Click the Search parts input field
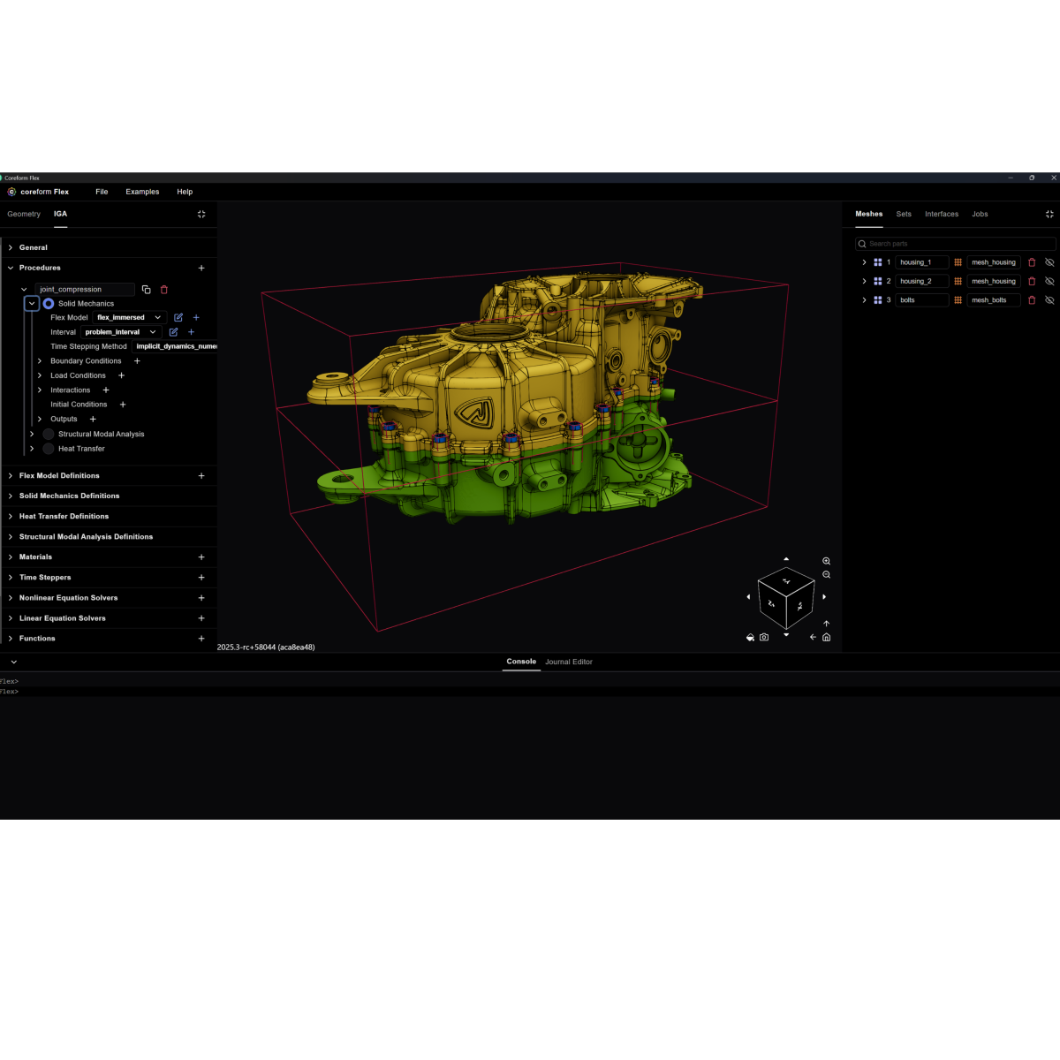1060x1060 pixels. [958, 244]
